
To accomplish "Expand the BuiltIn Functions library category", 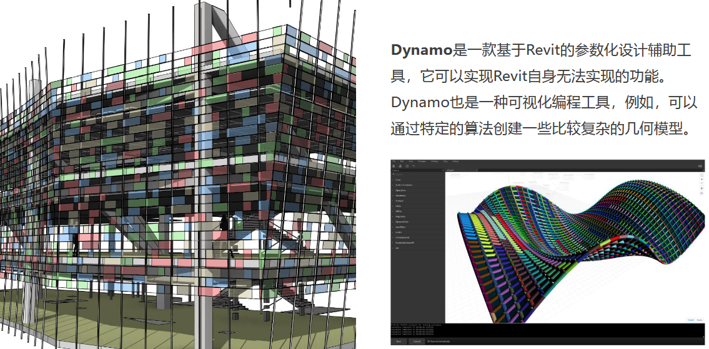I will 418,185.
